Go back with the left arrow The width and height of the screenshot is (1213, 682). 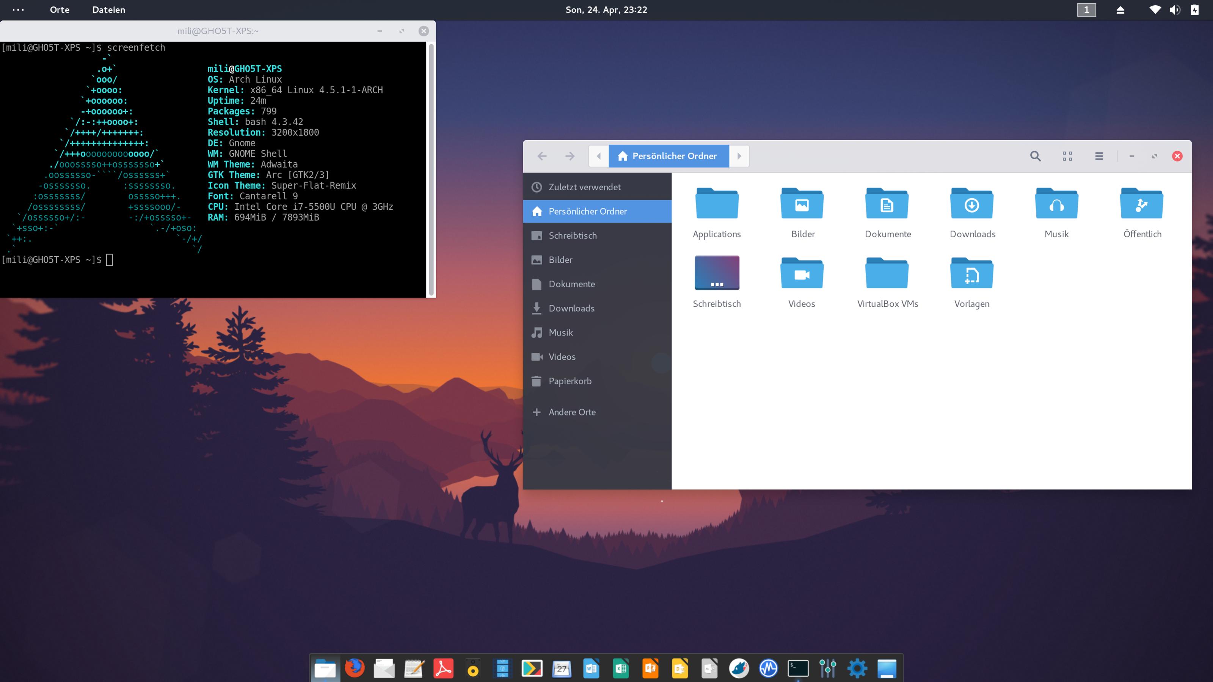pyautogui.click(x=542, y=156)
